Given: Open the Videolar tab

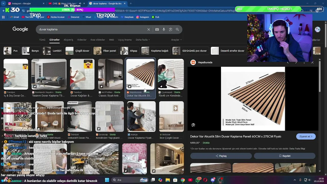Looking at the screenshot, I should tap(82, 40).
